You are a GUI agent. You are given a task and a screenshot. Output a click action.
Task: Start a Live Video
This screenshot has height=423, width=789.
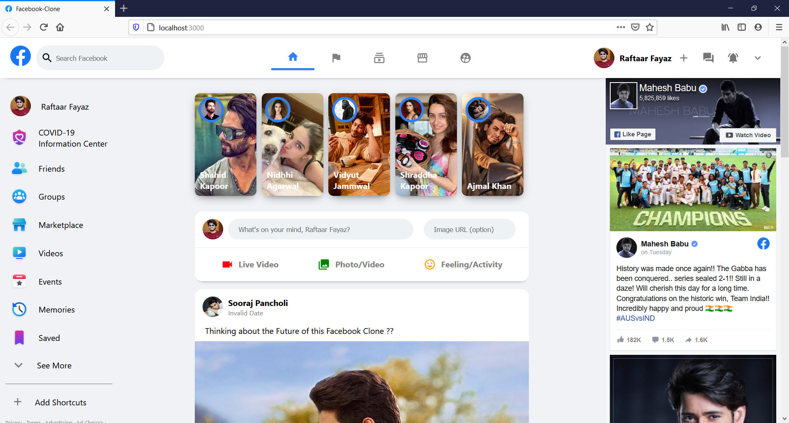pos(250,264)
